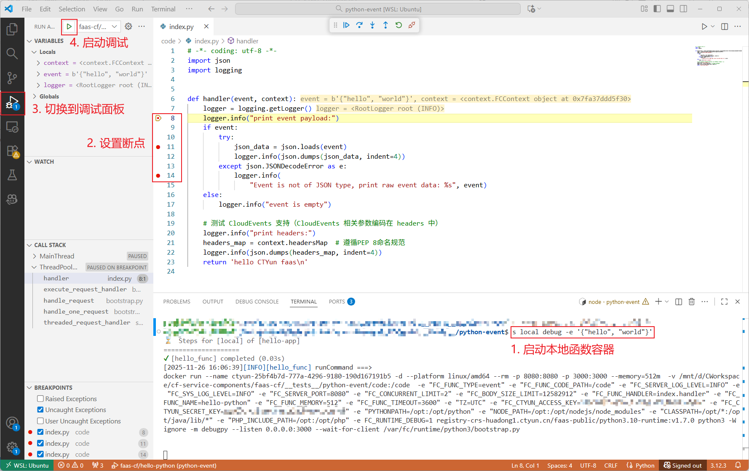Viewport: 749px width, 471px height.
Task: Kill the terminal with the trash icon
Action: point(691,302)
